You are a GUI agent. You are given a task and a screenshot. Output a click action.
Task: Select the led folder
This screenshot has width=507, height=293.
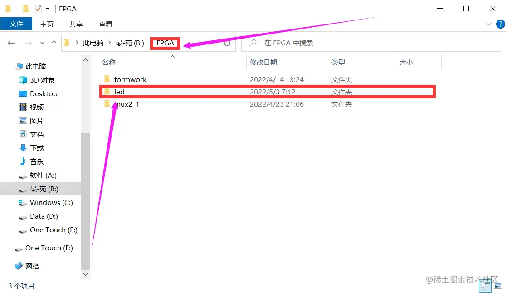point(119,92)
